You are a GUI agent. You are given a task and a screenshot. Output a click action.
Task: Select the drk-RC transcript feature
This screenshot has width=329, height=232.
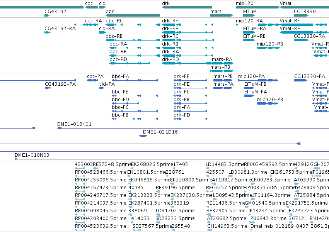coord(188,40)
